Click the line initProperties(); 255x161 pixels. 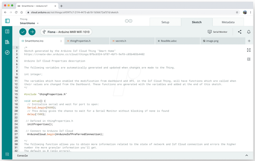pos(40,124)
